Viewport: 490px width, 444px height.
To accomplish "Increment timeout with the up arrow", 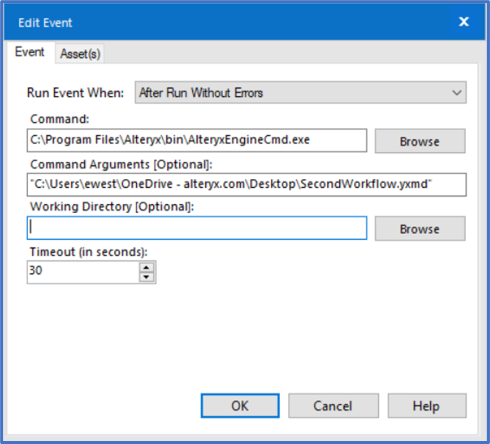I will (146, 267).
